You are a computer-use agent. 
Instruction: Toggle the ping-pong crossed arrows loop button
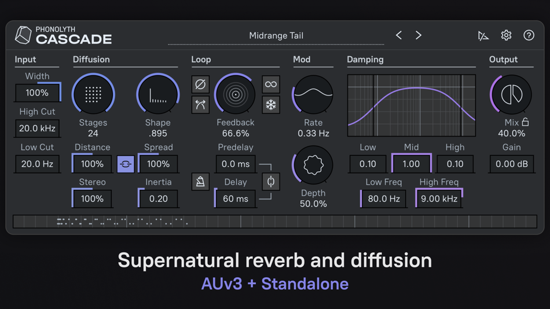[x=200, y=105]
